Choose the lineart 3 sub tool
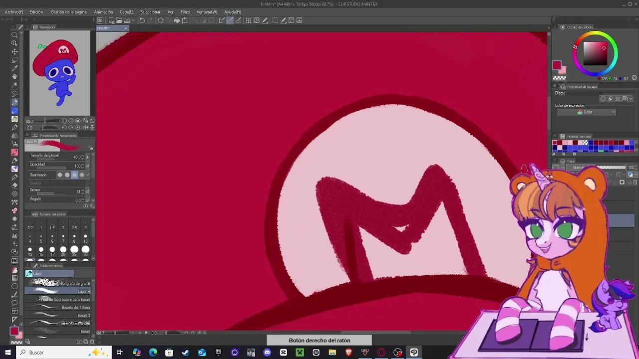Image resolution: width=639 pixels, height=359 pixels. pyautogui.click(x=58, y=315)
